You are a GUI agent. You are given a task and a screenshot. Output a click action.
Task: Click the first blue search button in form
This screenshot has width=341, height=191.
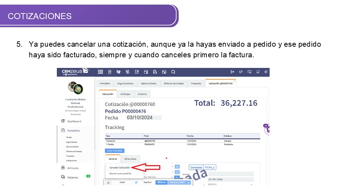point(177,167)
